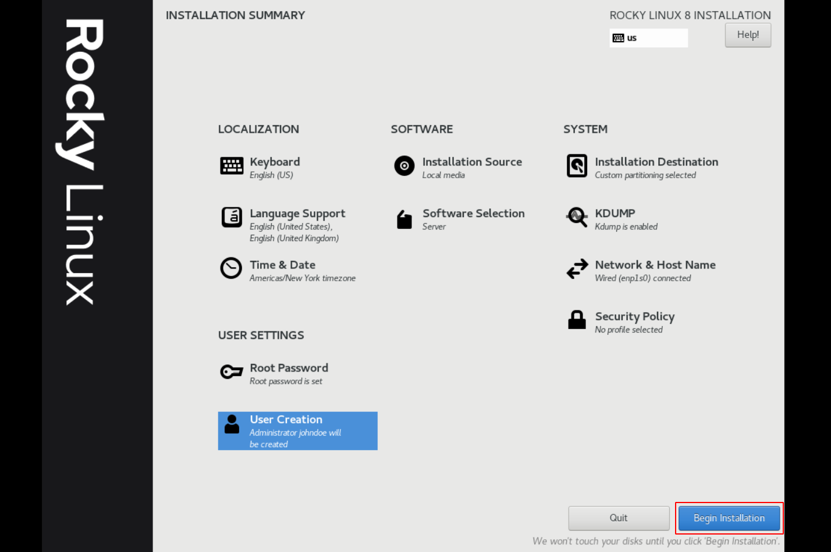Open the Help! button
This screenshot has width=831, height=552.
(748, 35)
